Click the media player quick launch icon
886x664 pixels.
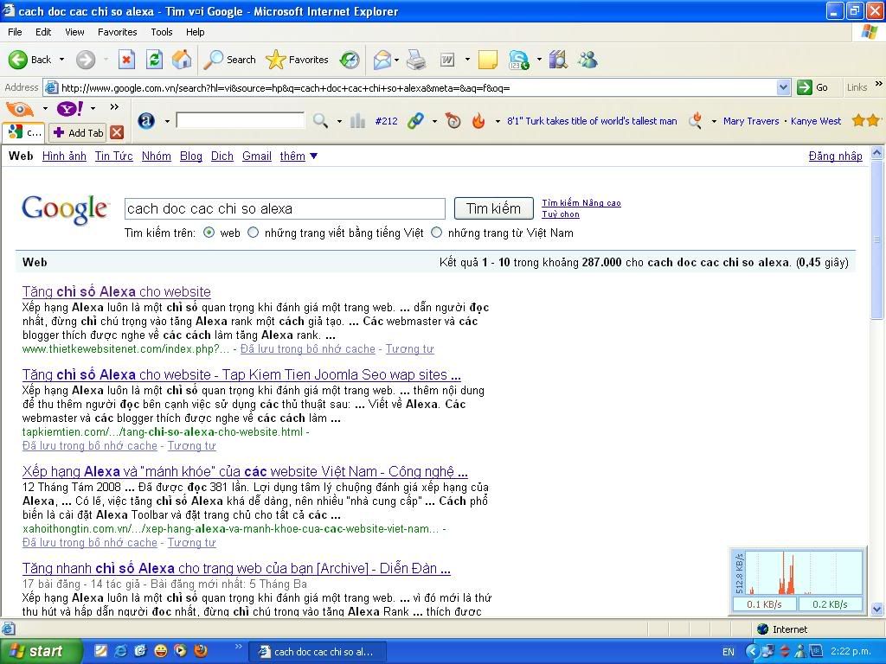[x=180, y=650]
